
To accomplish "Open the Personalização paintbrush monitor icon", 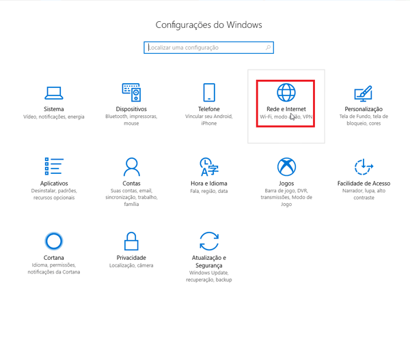I will [364, 93].
